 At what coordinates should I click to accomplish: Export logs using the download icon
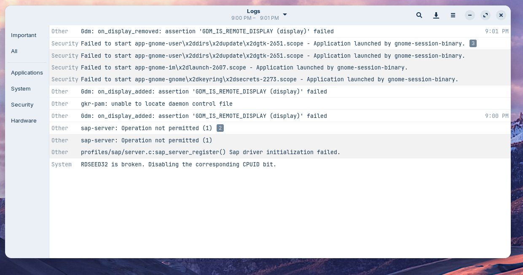point(436,15)
